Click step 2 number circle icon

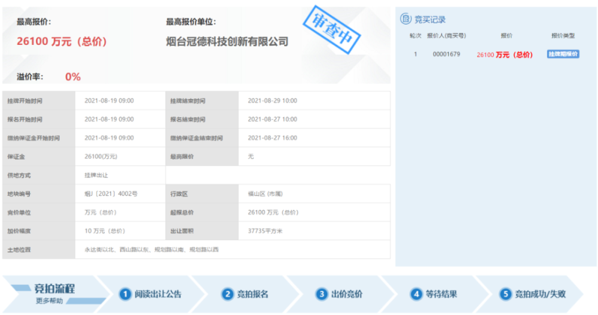click(228, 294)
